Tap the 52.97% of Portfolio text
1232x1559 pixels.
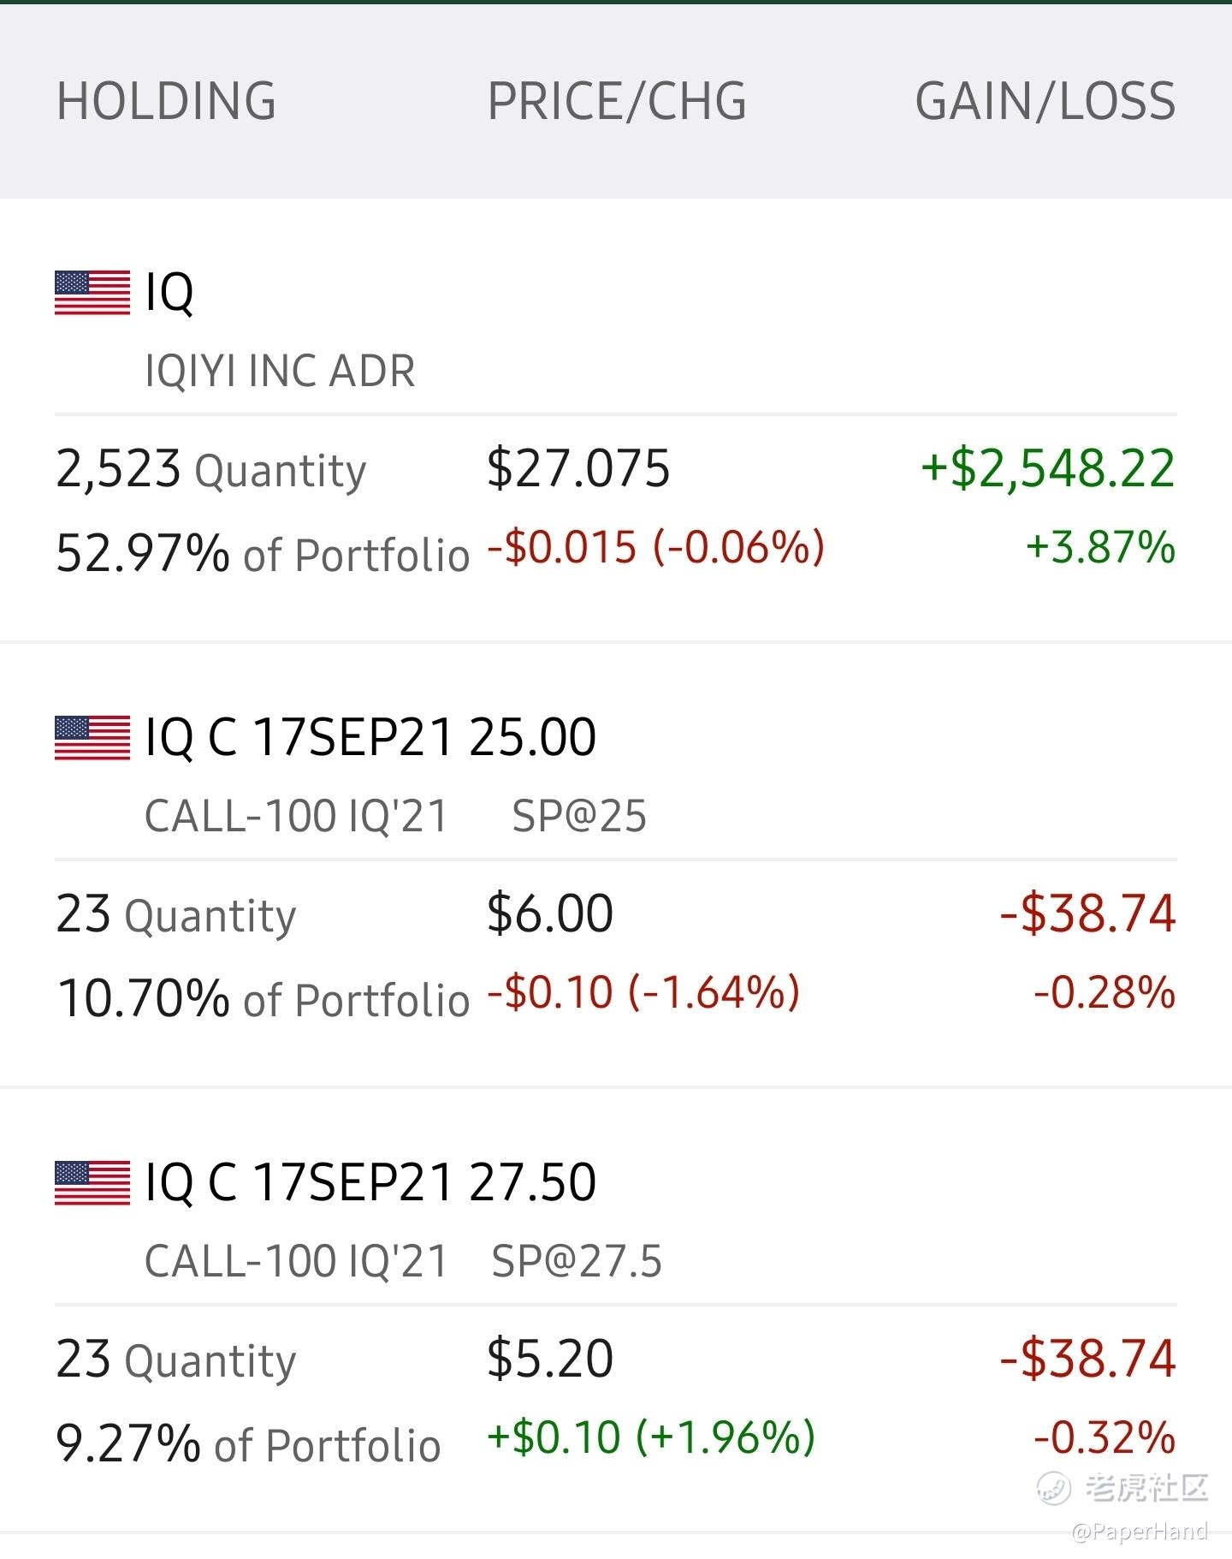(x=263, y=553)
